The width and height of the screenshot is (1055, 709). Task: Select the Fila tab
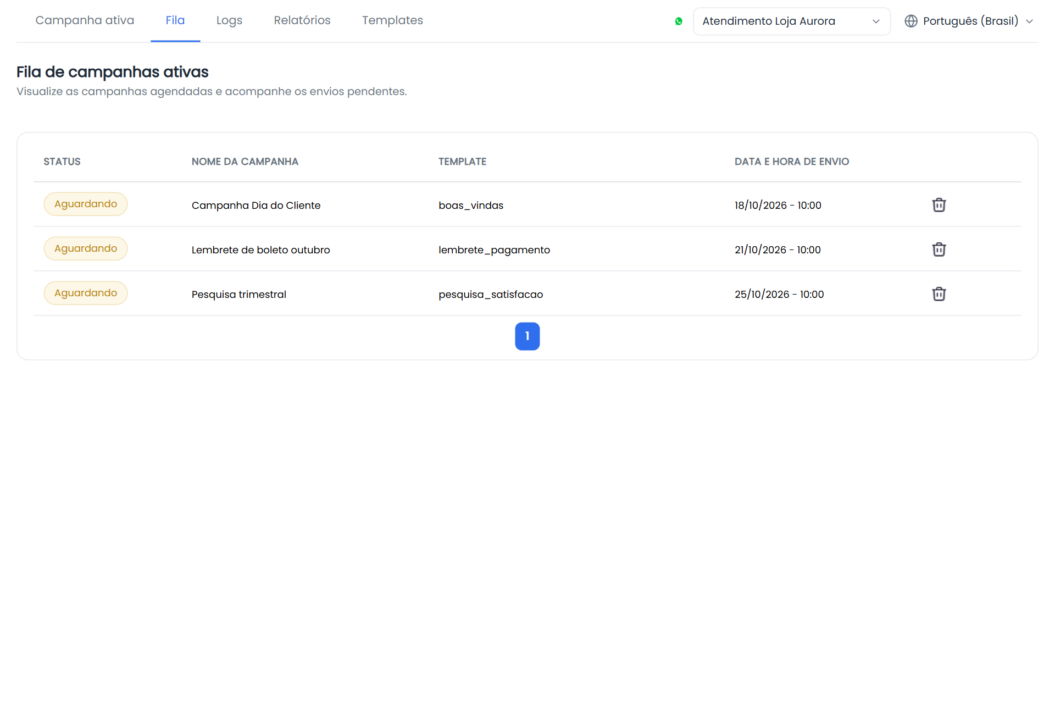pos(175,20)
